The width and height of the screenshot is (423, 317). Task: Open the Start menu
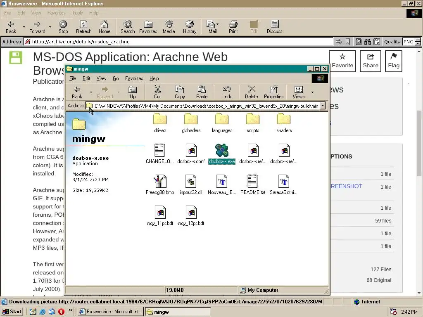(12, 312)
